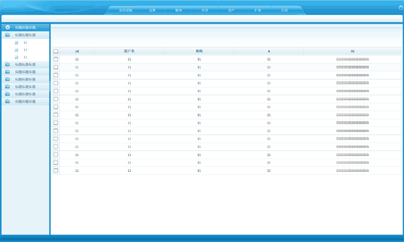Open the 我的面板 tab
Viewport: 404px width, 242px height.
126,11
